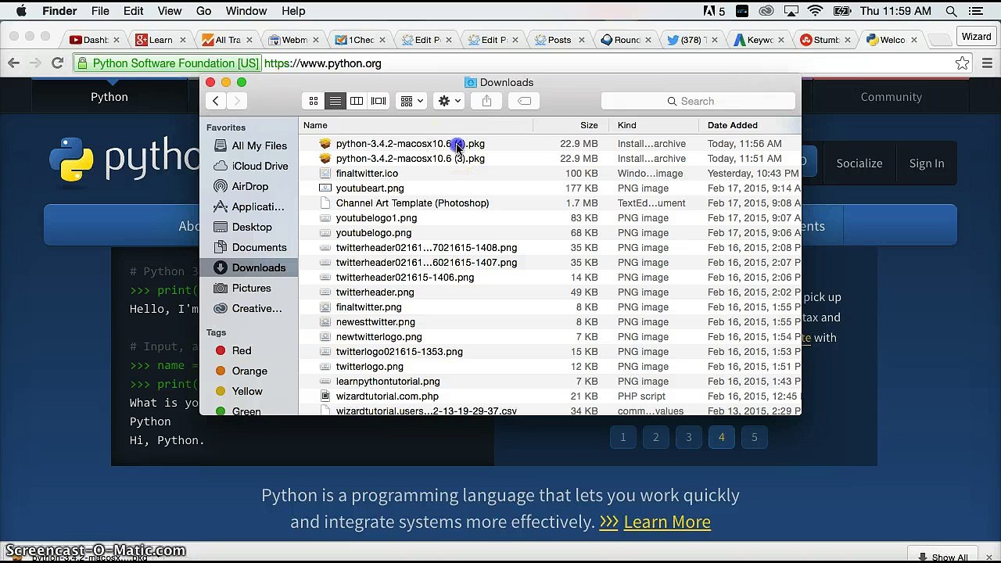
Task: Open AirDrop in Finder sidebar
Action: 249,186
